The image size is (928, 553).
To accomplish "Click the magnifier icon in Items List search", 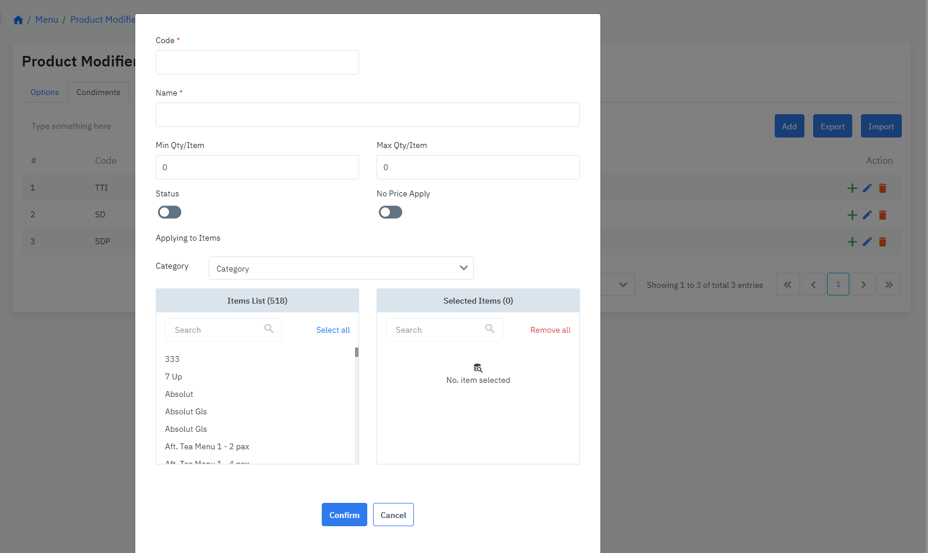I will pyautogui.click(x=269, y=329).
